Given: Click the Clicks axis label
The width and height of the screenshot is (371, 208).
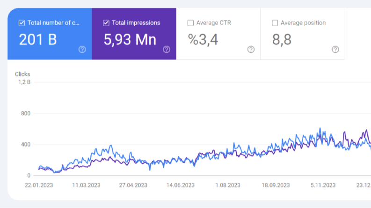Looking at the screenshot, I should 22,74.
